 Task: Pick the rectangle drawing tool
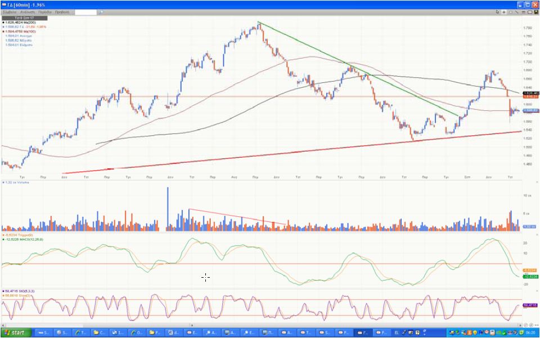click(x=529, y=12)
